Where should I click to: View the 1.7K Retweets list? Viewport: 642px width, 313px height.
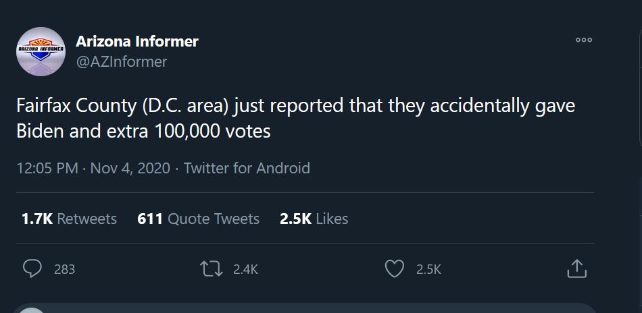69,219
